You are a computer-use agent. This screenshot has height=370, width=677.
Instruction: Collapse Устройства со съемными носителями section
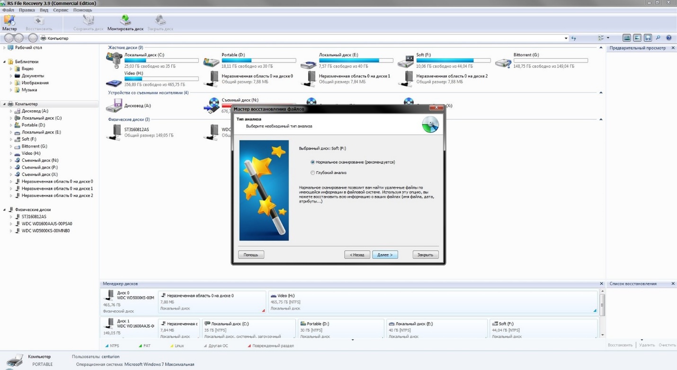pyautogui.click(x=601, y=93)
